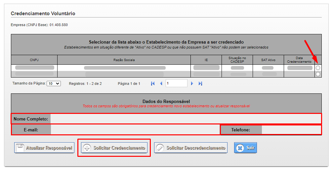Click the Situação no CADESP column header

(237, 60)
